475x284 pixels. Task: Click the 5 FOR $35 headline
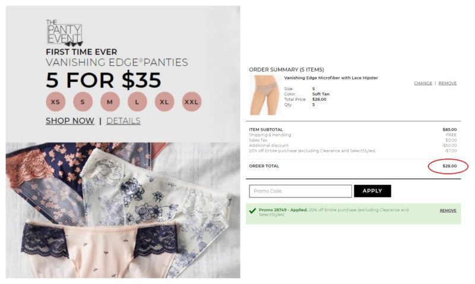(x=103, y=80)
